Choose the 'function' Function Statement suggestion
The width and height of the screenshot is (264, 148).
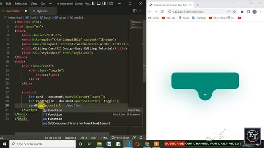(92, 114)
